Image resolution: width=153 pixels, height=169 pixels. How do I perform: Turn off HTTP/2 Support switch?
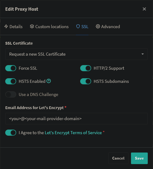86,68
